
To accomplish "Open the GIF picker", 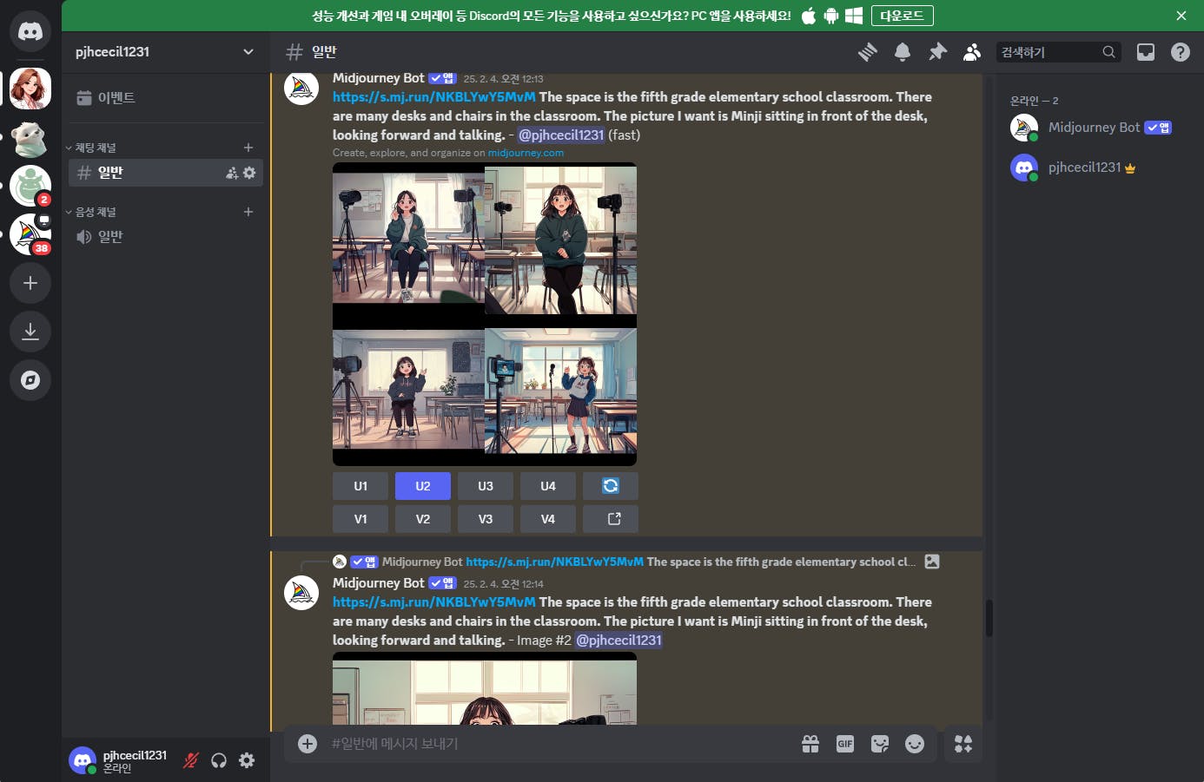I will click(x=845, y=744).
